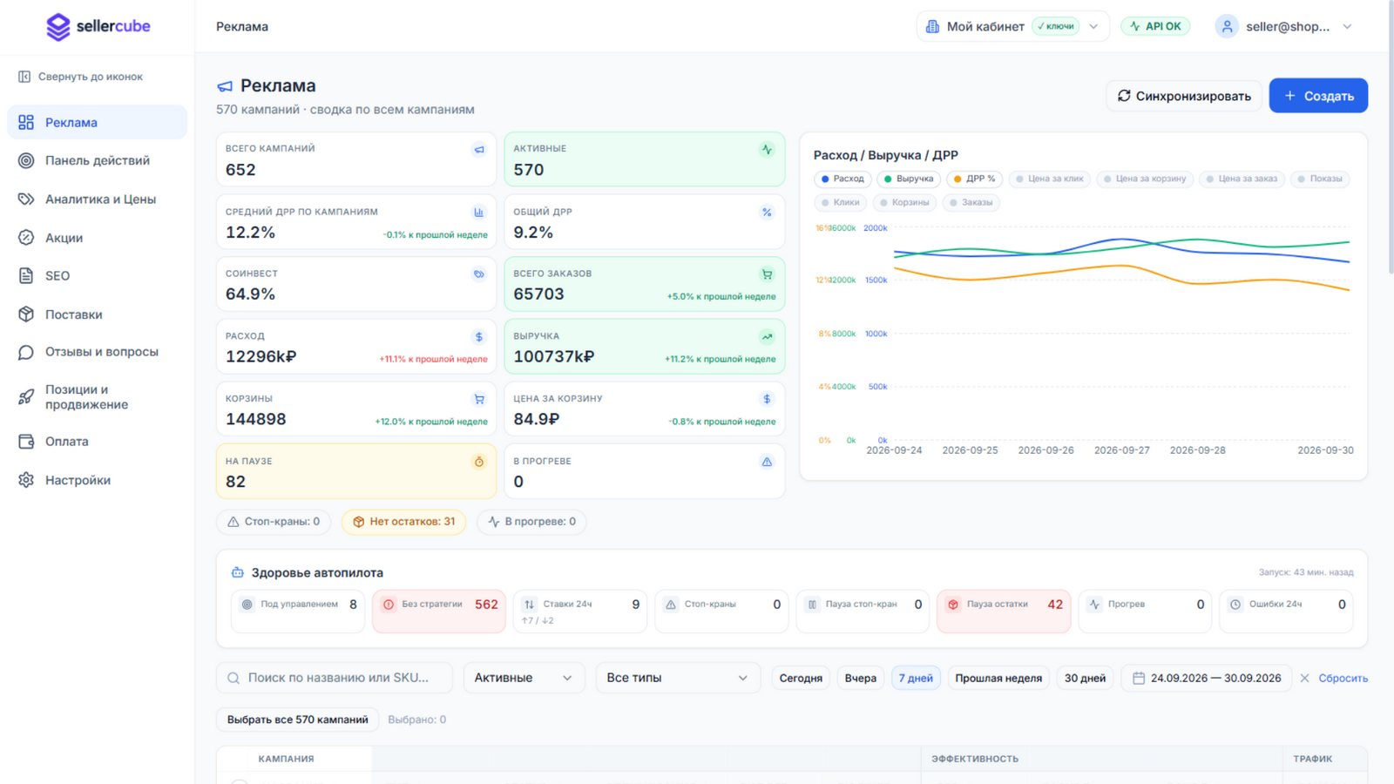Click the trend icon in Выручка card

[x=767, y=337]
